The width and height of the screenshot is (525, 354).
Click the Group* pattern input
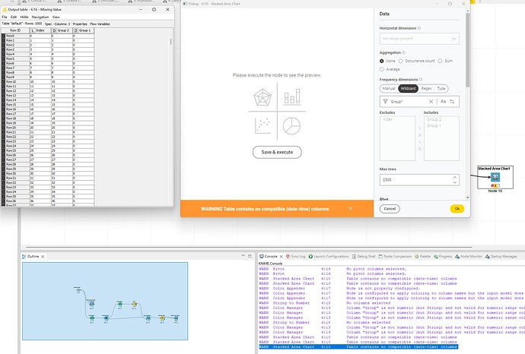click(408, 101)
